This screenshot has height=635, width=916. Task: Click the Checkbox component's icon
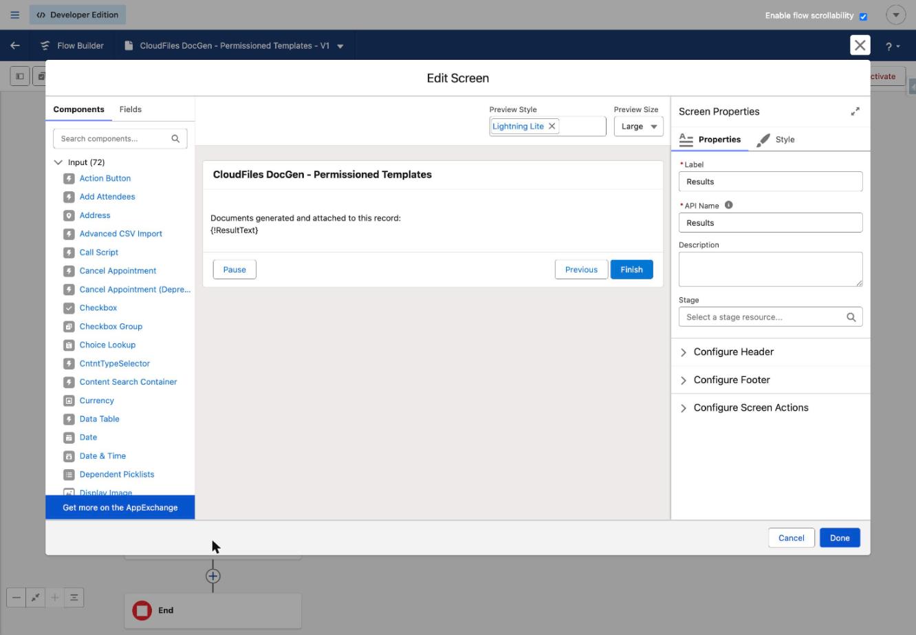[x=69, y=308]
